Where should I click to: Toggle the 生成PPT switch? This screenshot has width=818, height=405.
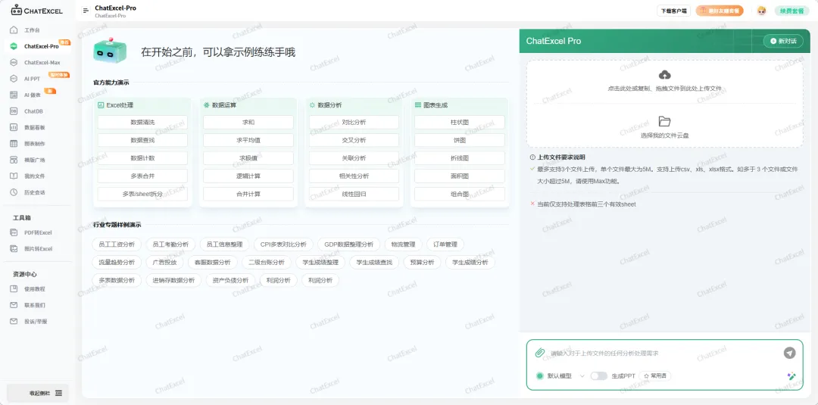click(599, 375)
